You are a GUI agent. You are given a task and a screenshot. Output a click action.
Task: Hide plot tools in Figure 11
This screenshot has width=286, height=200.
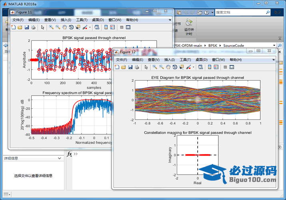click(x=122, y=27)
